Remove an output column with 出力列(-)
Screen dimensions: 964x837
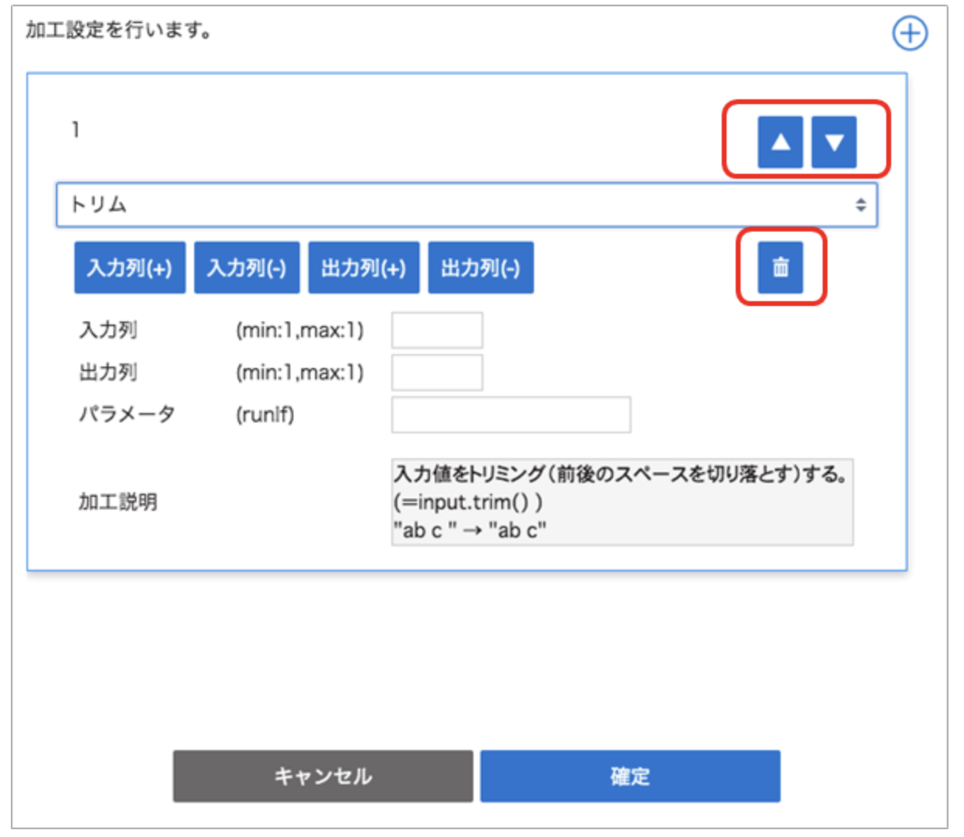[480, 268]
